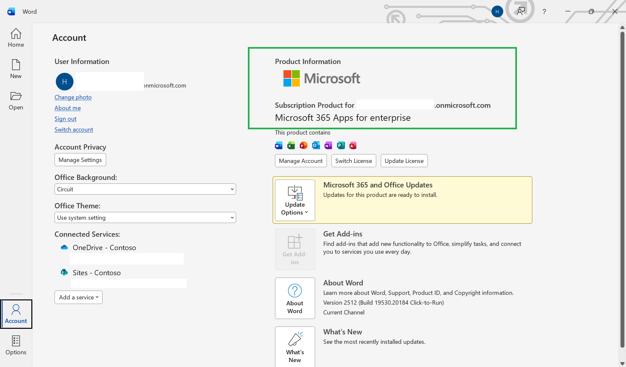Click the Help question mark icon

[544, 12]
